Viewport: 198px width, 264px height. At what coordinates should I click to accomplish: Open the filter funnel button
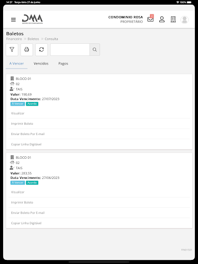(x=12, y=49)
